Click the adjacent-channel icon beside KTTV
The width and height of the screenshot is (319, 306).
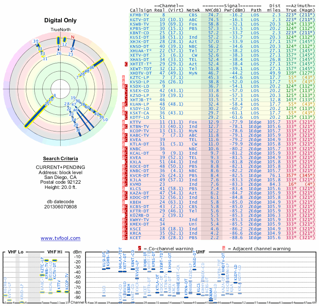[x=123, y=122]
